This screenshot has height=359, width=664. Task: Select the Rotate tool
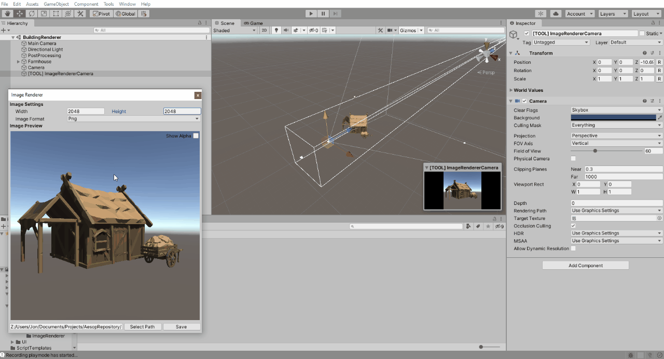coord(31,13)
